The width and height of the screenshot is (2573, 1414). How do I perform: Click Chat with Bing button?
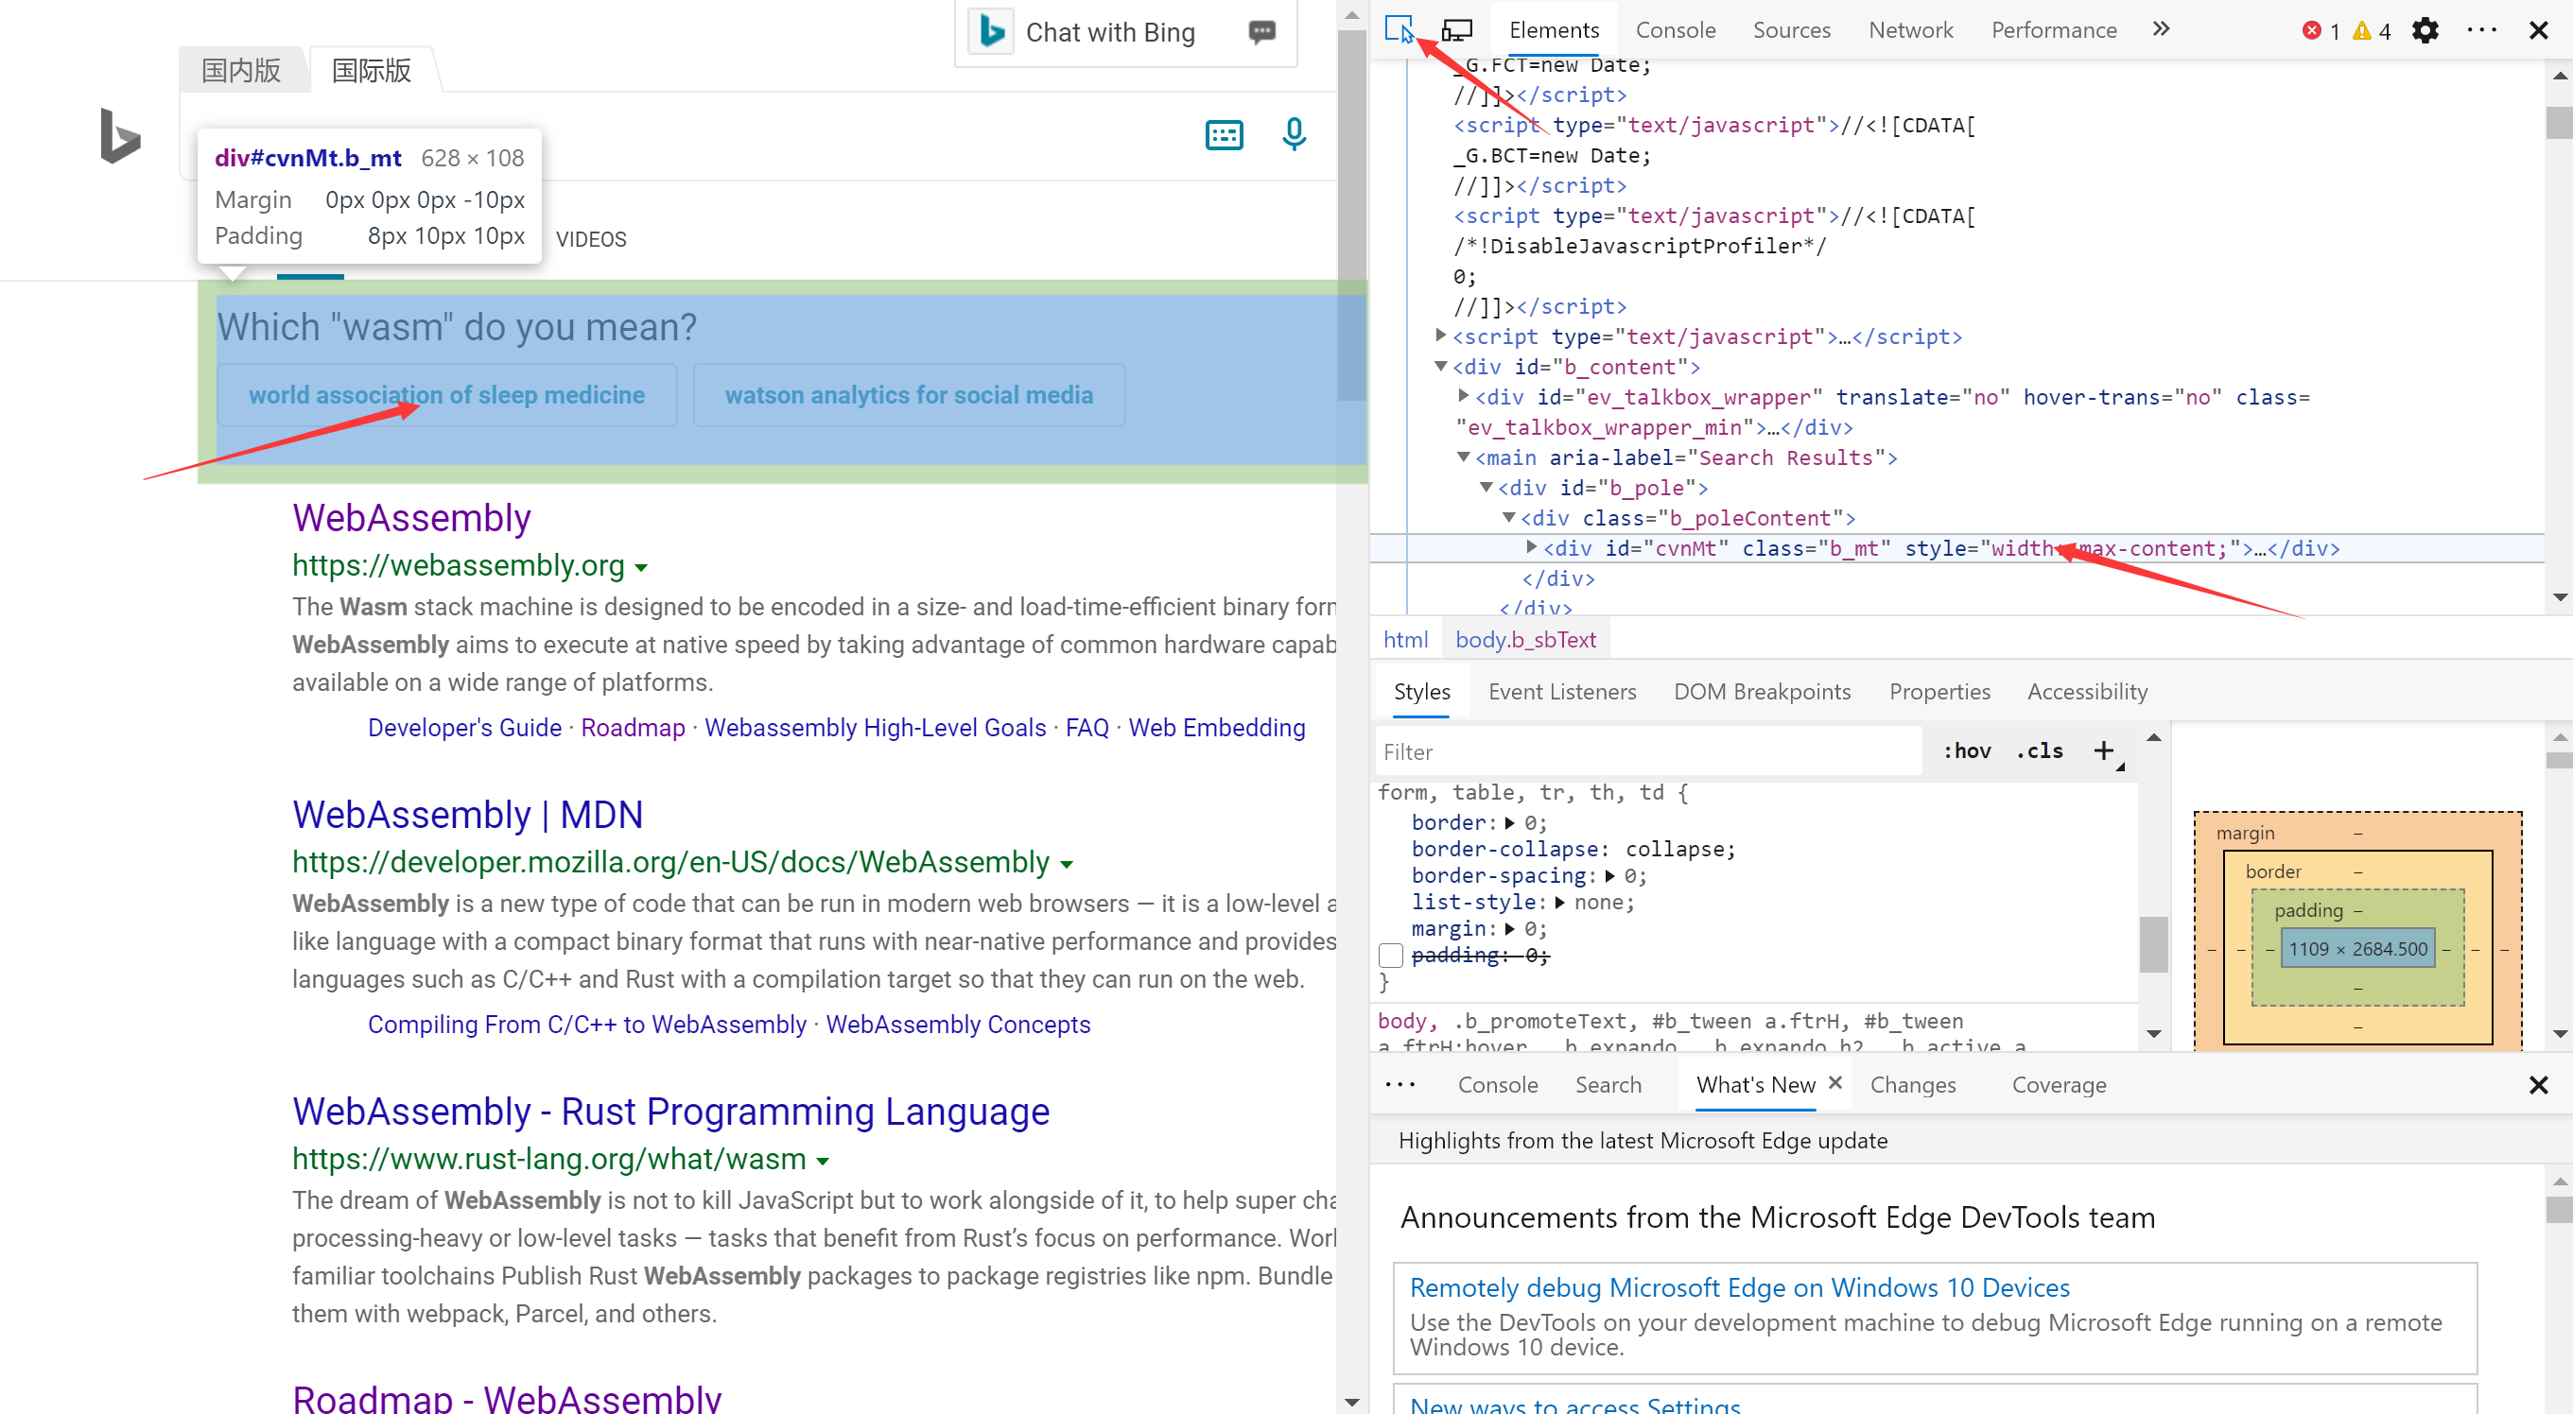click(x=1126, y=33)
